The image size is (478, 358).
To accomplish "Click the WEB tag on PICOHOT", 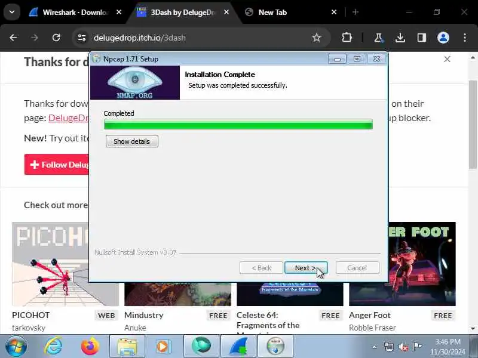I will [106, 316].
